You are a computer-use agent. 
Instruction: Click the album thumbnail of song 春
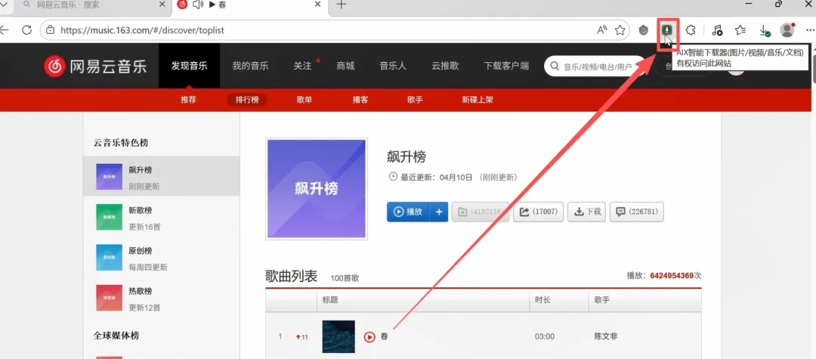338,336
